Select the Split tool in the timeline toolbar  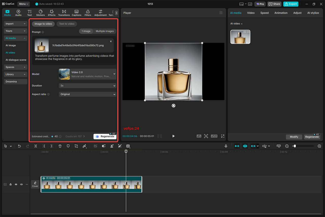[36, 146]
